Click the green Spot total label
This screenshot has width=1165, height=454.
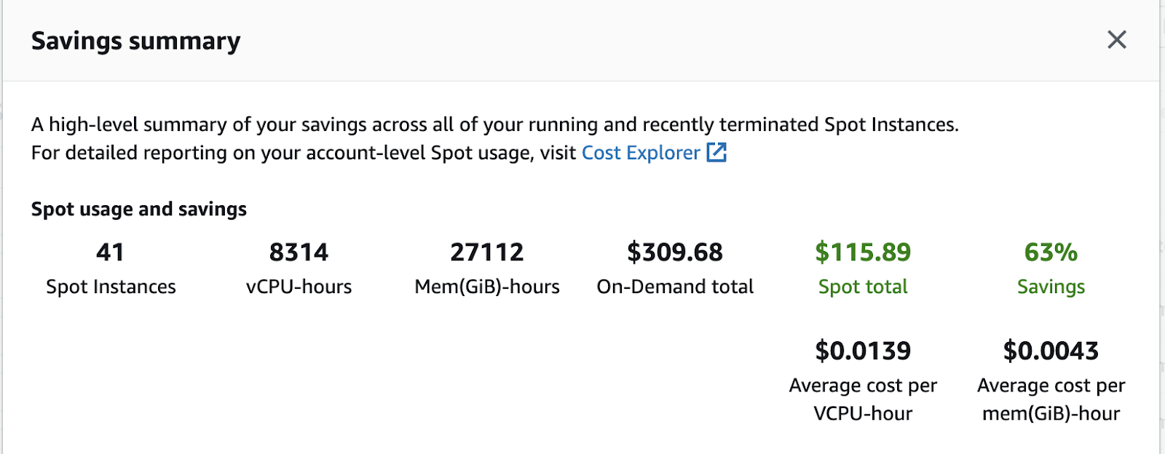863,287
